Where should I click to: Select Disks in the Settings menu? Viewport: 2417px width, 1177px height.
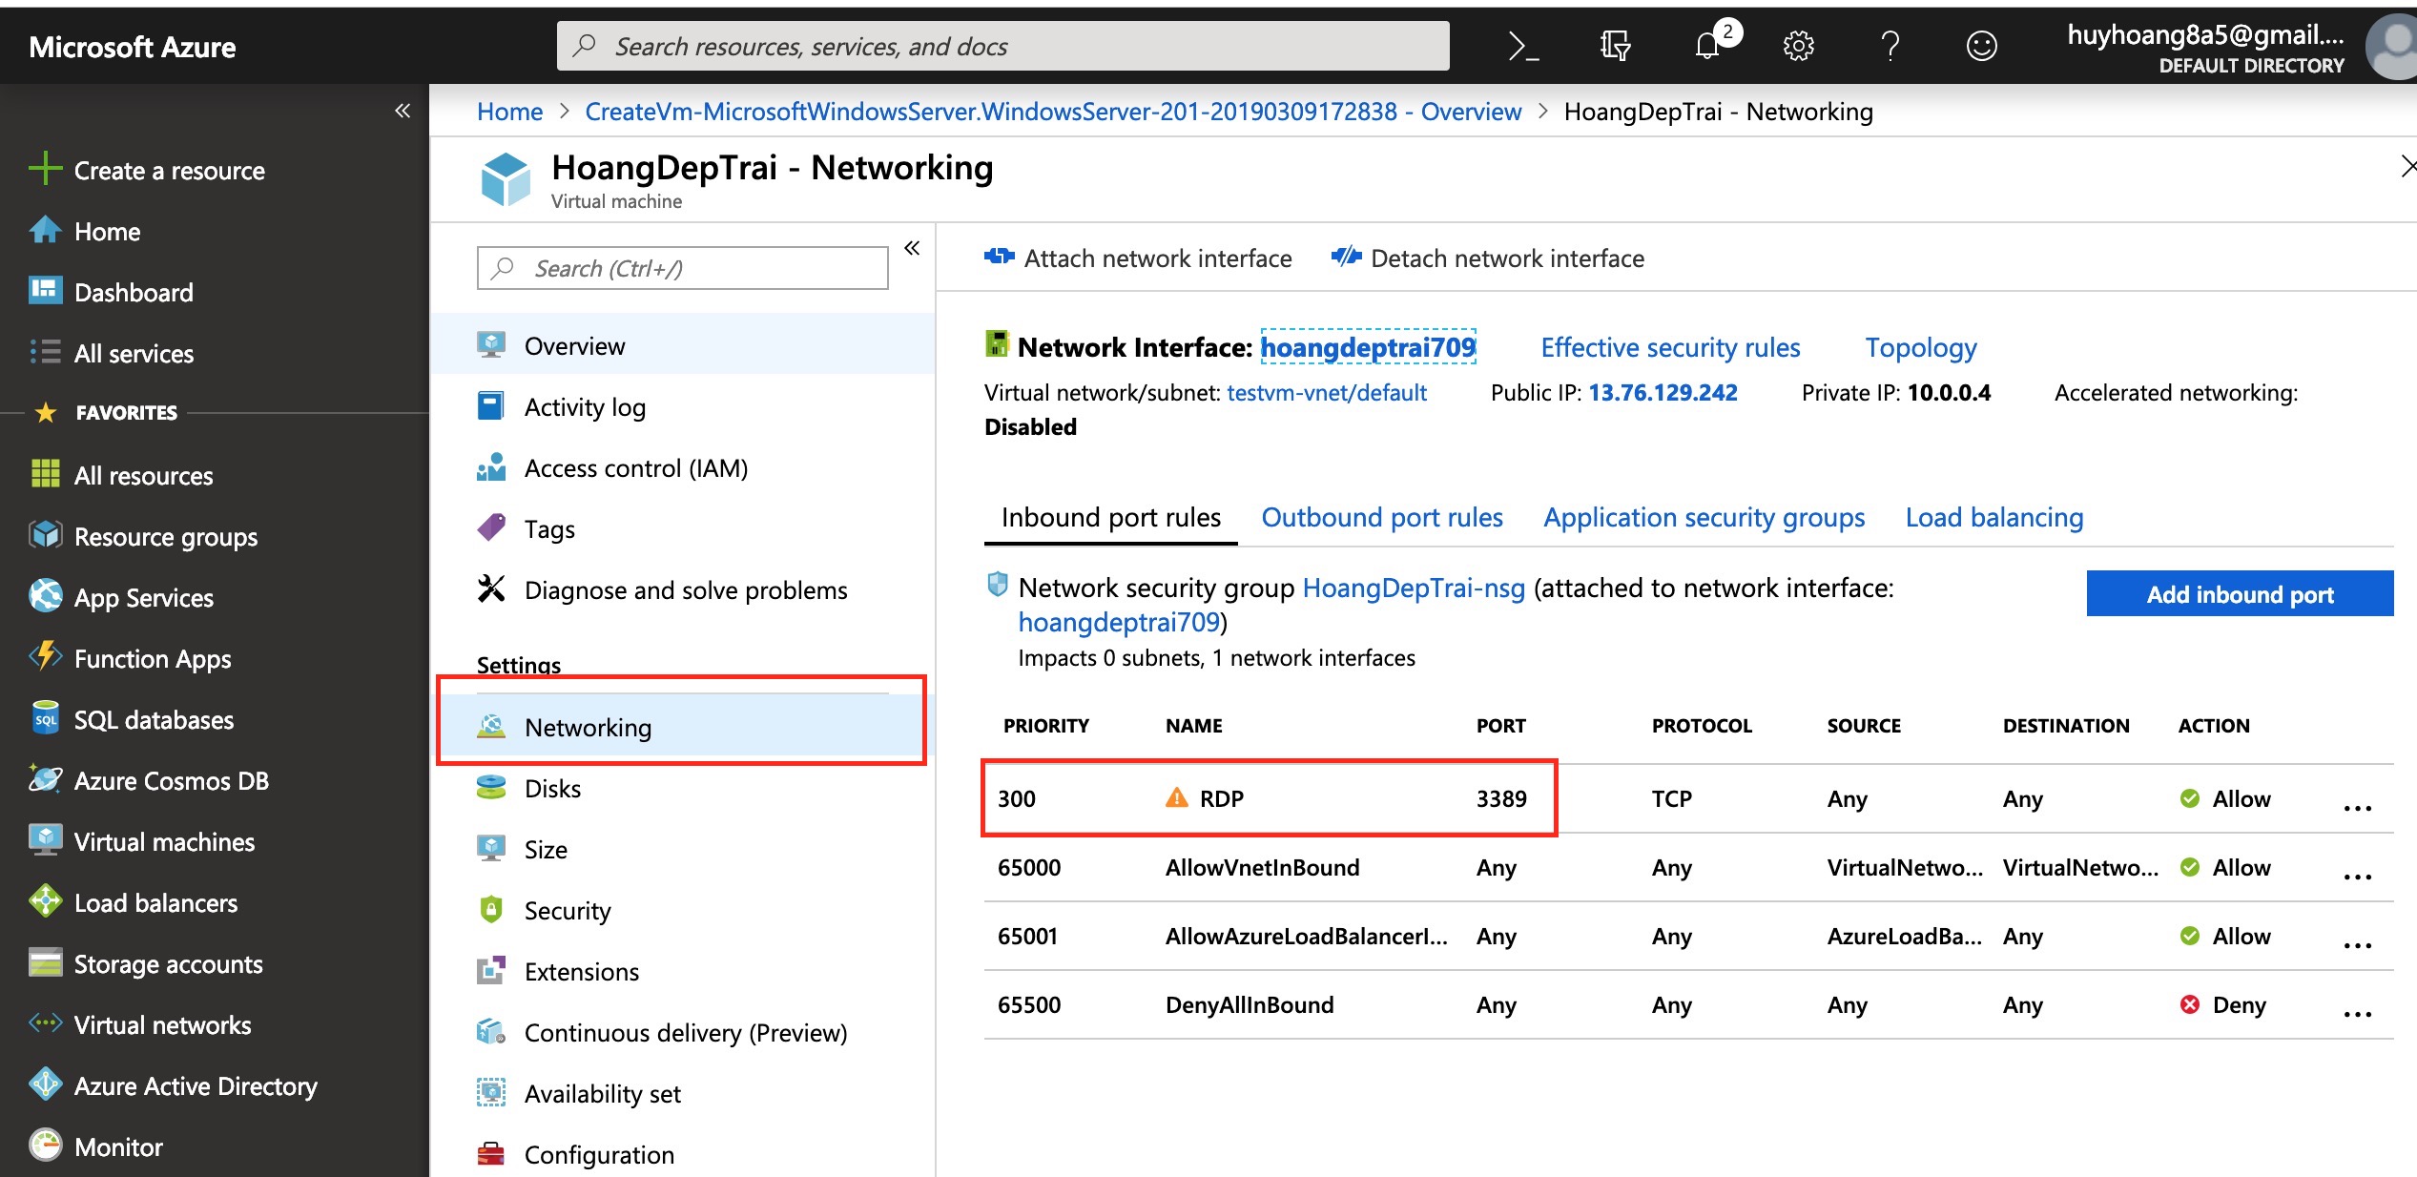pyautogui.click(x=552, y=789)
